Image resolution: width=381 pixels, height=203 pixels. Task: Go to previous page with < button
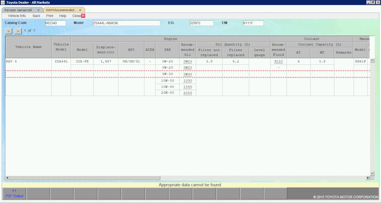8,31
